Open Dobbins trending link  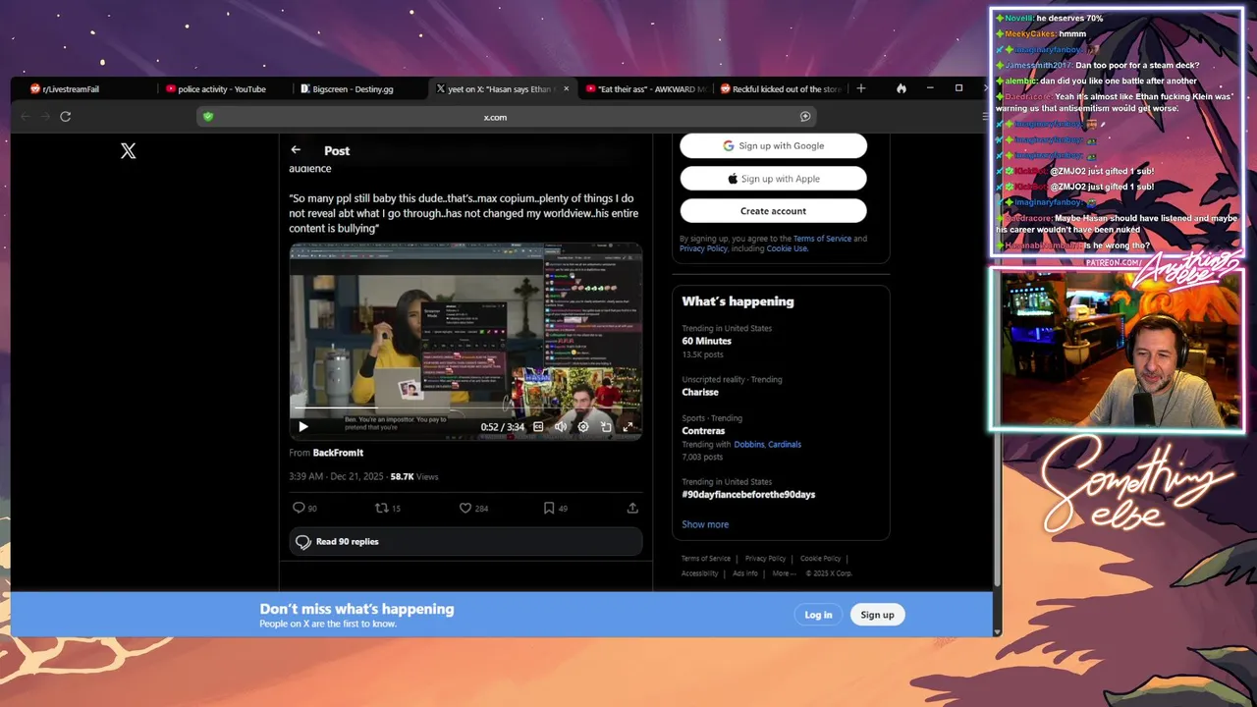pos(748,444)
